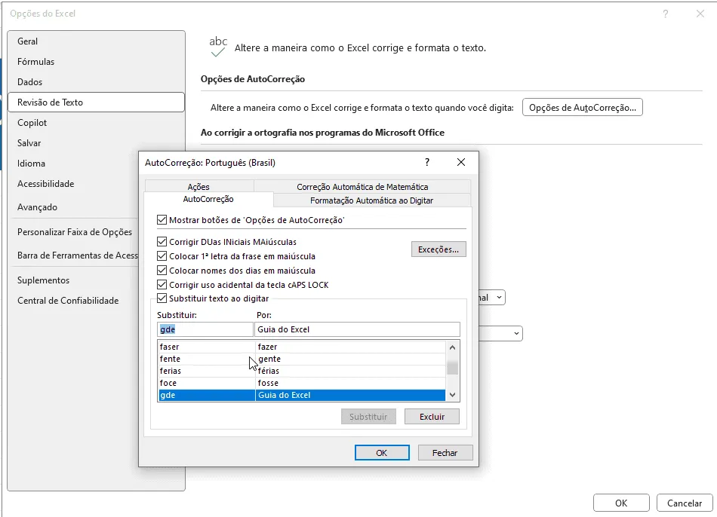Close the AutoCorreção dialog with X
This screenshot has height=517, width=717.
click(x=461, y=162)
